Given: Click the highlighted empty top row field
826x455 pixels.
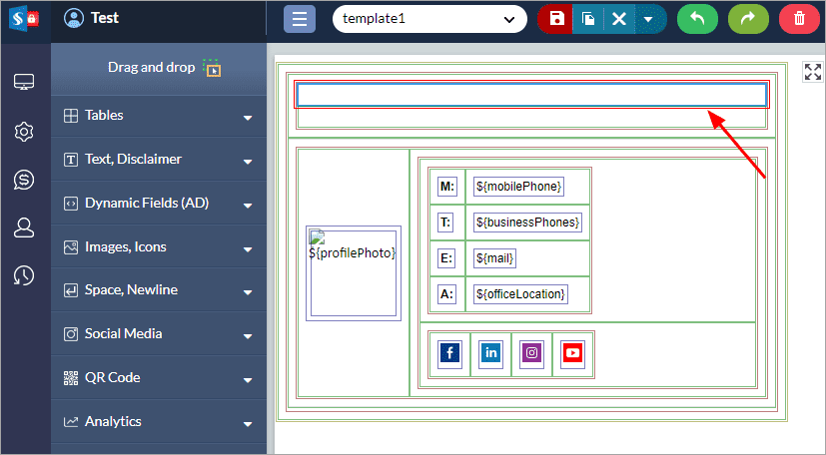Looking at the screenshot, I should [531, 95].
